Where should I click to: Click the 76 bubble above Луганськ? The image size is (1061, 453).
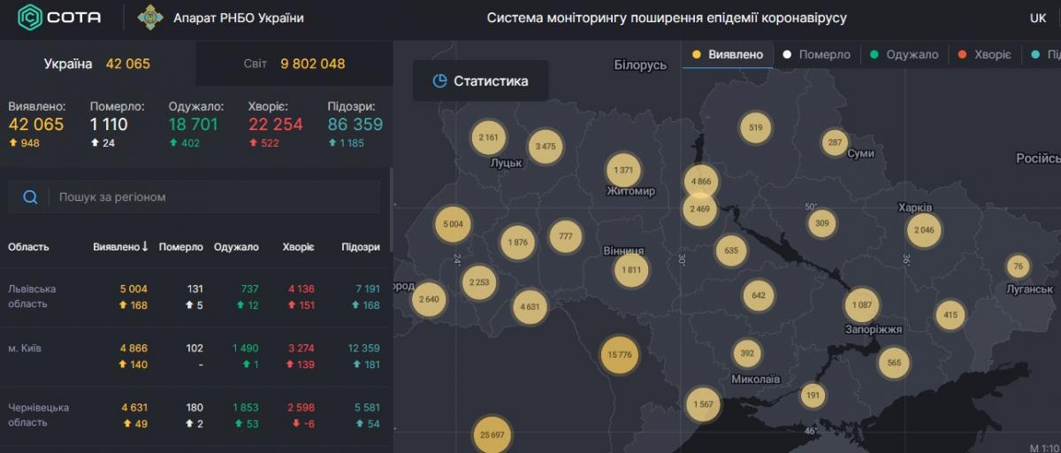[1018, 266]
